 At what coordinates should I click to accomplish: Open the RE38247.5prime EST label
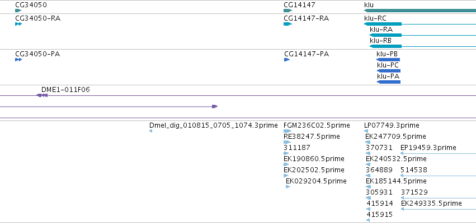tap(312, 137)
